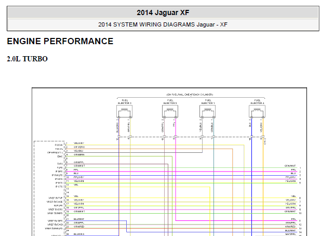Click the 'FUEL INJECTOR 2' label
This screenshot has height=236, width=334.
(x=125, y=102)
